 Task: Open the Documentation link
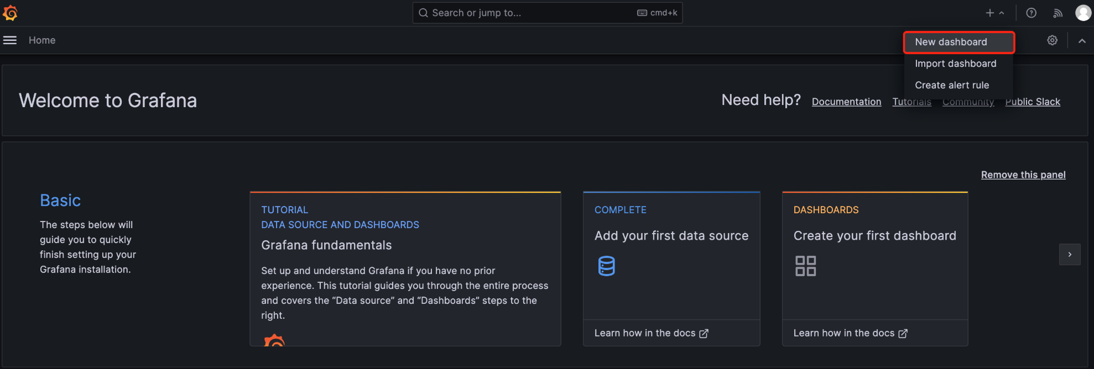click(x=846, y=102)
